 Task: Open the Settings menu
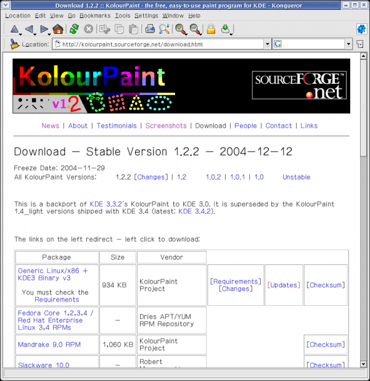point(146,16)
